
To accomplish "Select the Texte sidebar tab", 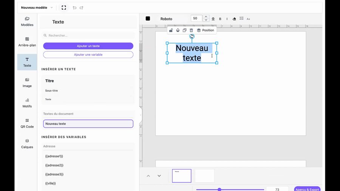I will (x=27, y=62).
